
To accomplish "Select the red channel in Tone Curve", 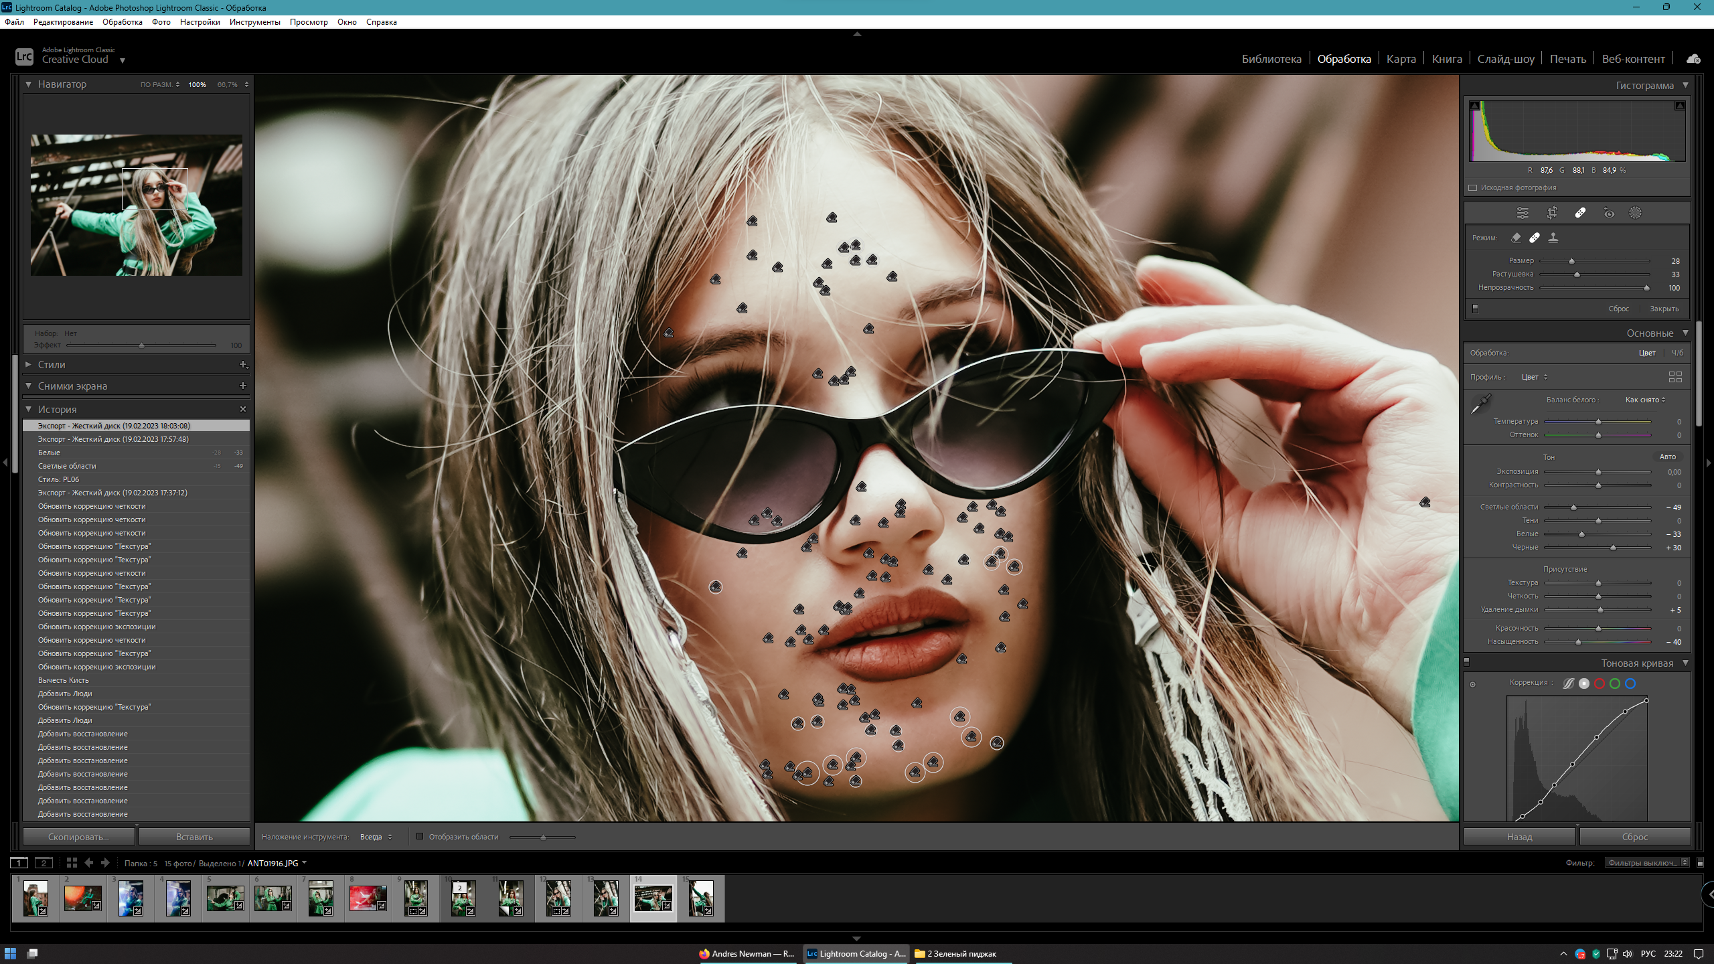I will [1600, 684].
